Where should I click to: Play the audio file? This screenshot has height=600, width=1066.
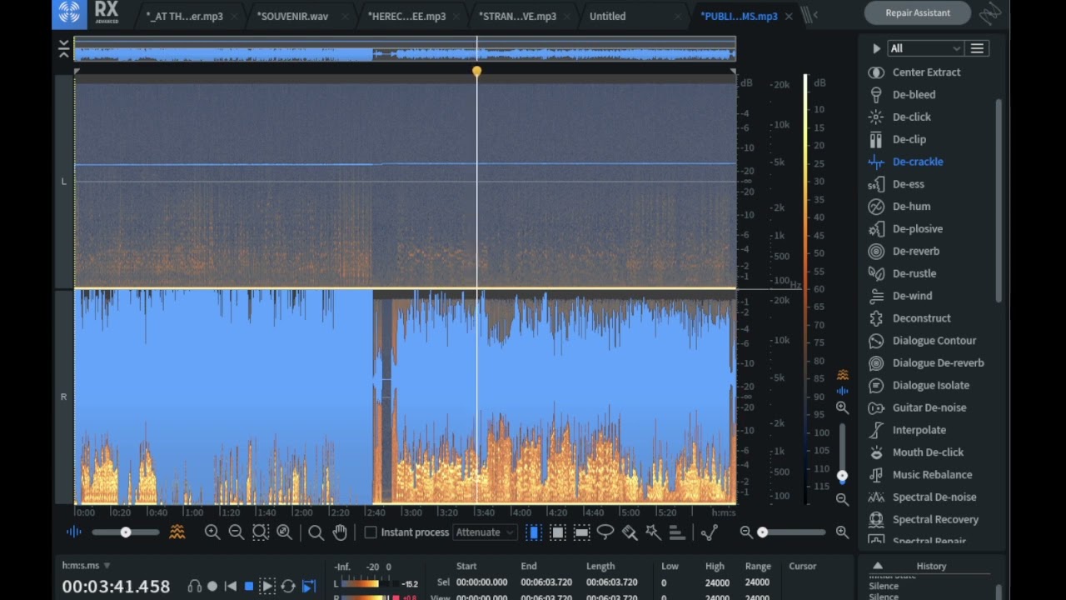pyautogui.click(x=267, y=587)
